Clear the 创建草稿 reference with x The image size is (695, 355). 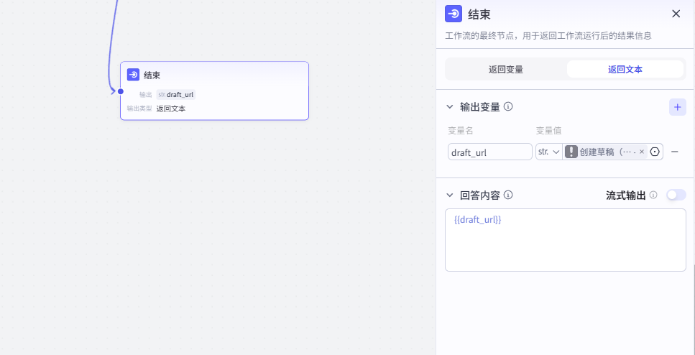642,152
